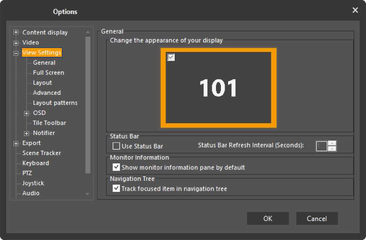
Task: Uncheck Track focused item in navigation tree
Action: click(116, 188)
